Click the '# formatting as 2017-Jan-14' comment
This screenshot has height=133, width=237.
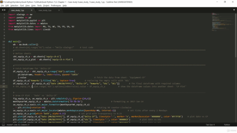[127, 102]
